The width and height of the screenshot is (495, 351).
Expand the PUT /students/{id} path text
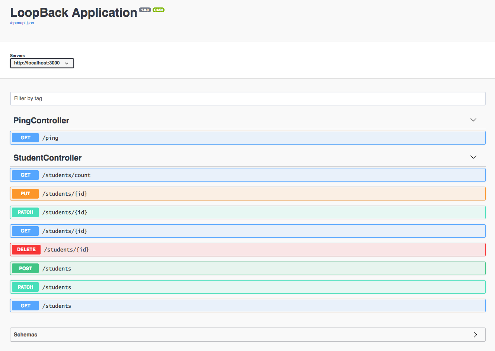pos(65,194)
